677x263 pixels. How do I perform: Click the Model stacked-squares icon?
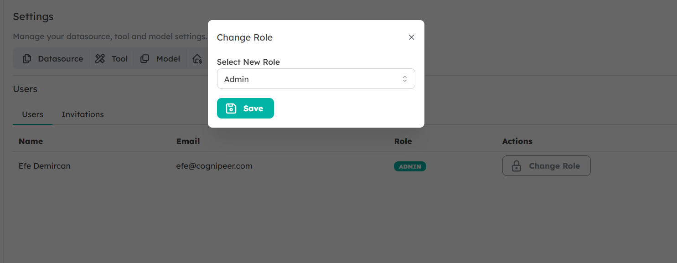[145, 59]
